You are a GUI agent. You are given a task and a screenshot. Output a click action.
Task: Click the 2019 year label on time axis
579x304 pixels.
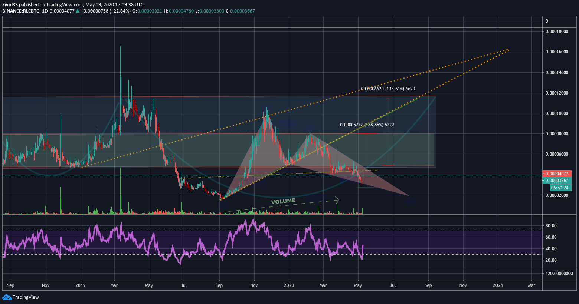80,285
